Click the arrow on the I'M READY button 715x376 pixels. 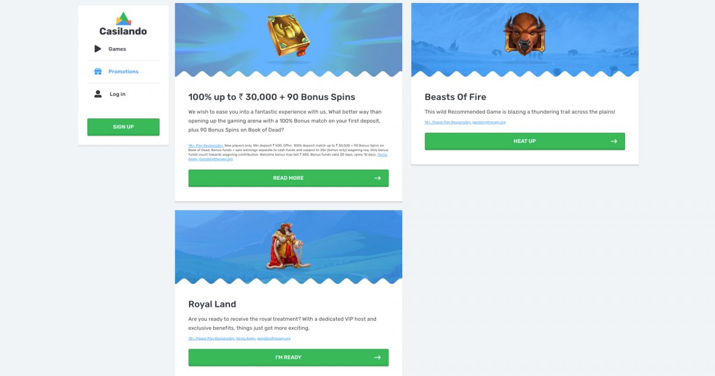click(x=377, y=358)
